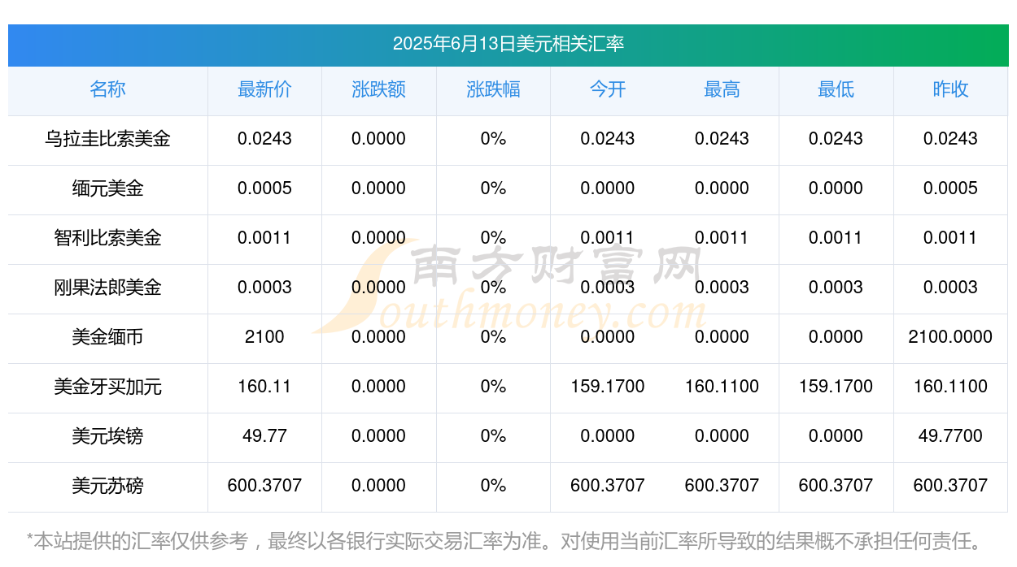Viewport: 1017px width, 567px height.
Task: Click 昨收 value in 乌拉圭比索美金 row
Action: click(x=950, y=139)
